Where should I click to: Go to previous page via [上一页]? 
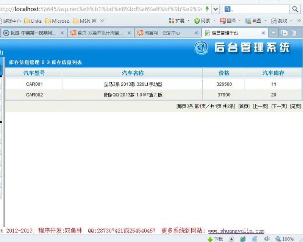(x=260, y=106)
